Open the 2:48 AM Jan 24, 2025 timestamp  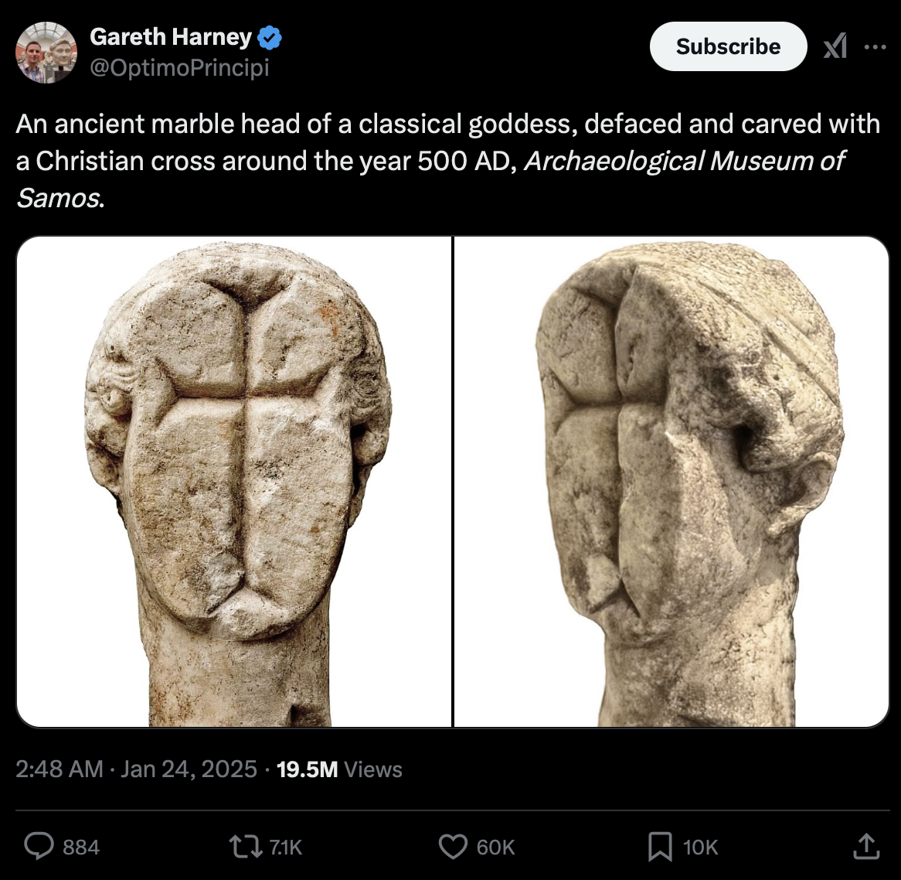click(136, 769)
